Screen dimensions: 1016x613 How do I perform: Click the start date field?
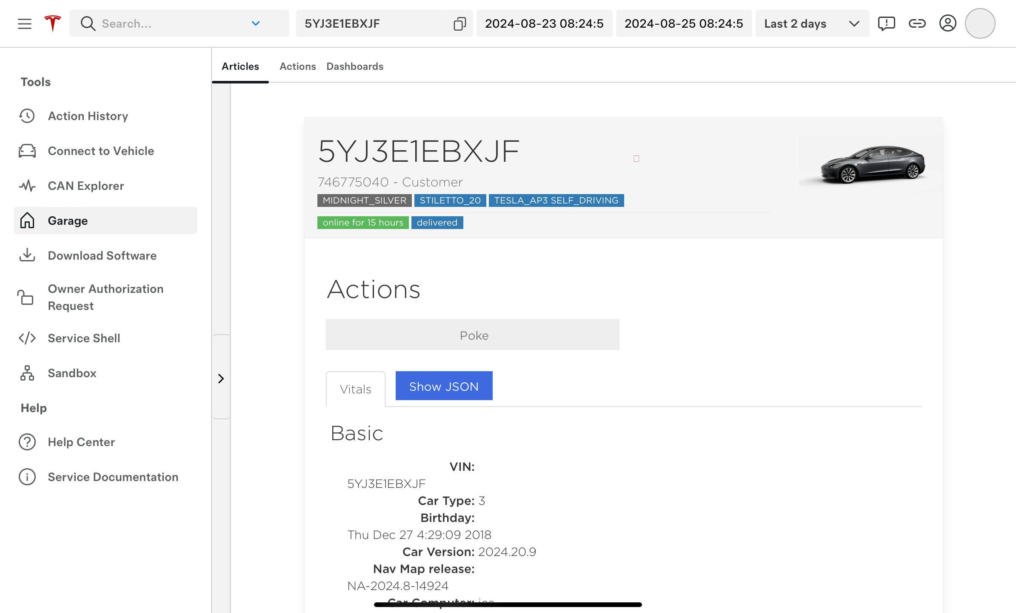point(544,23)
